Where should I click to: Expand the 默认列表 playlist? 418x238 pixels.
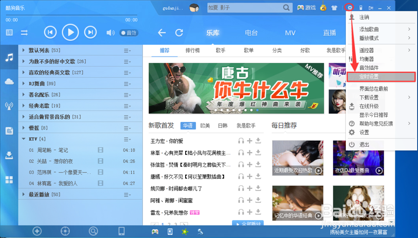[23, 50]
